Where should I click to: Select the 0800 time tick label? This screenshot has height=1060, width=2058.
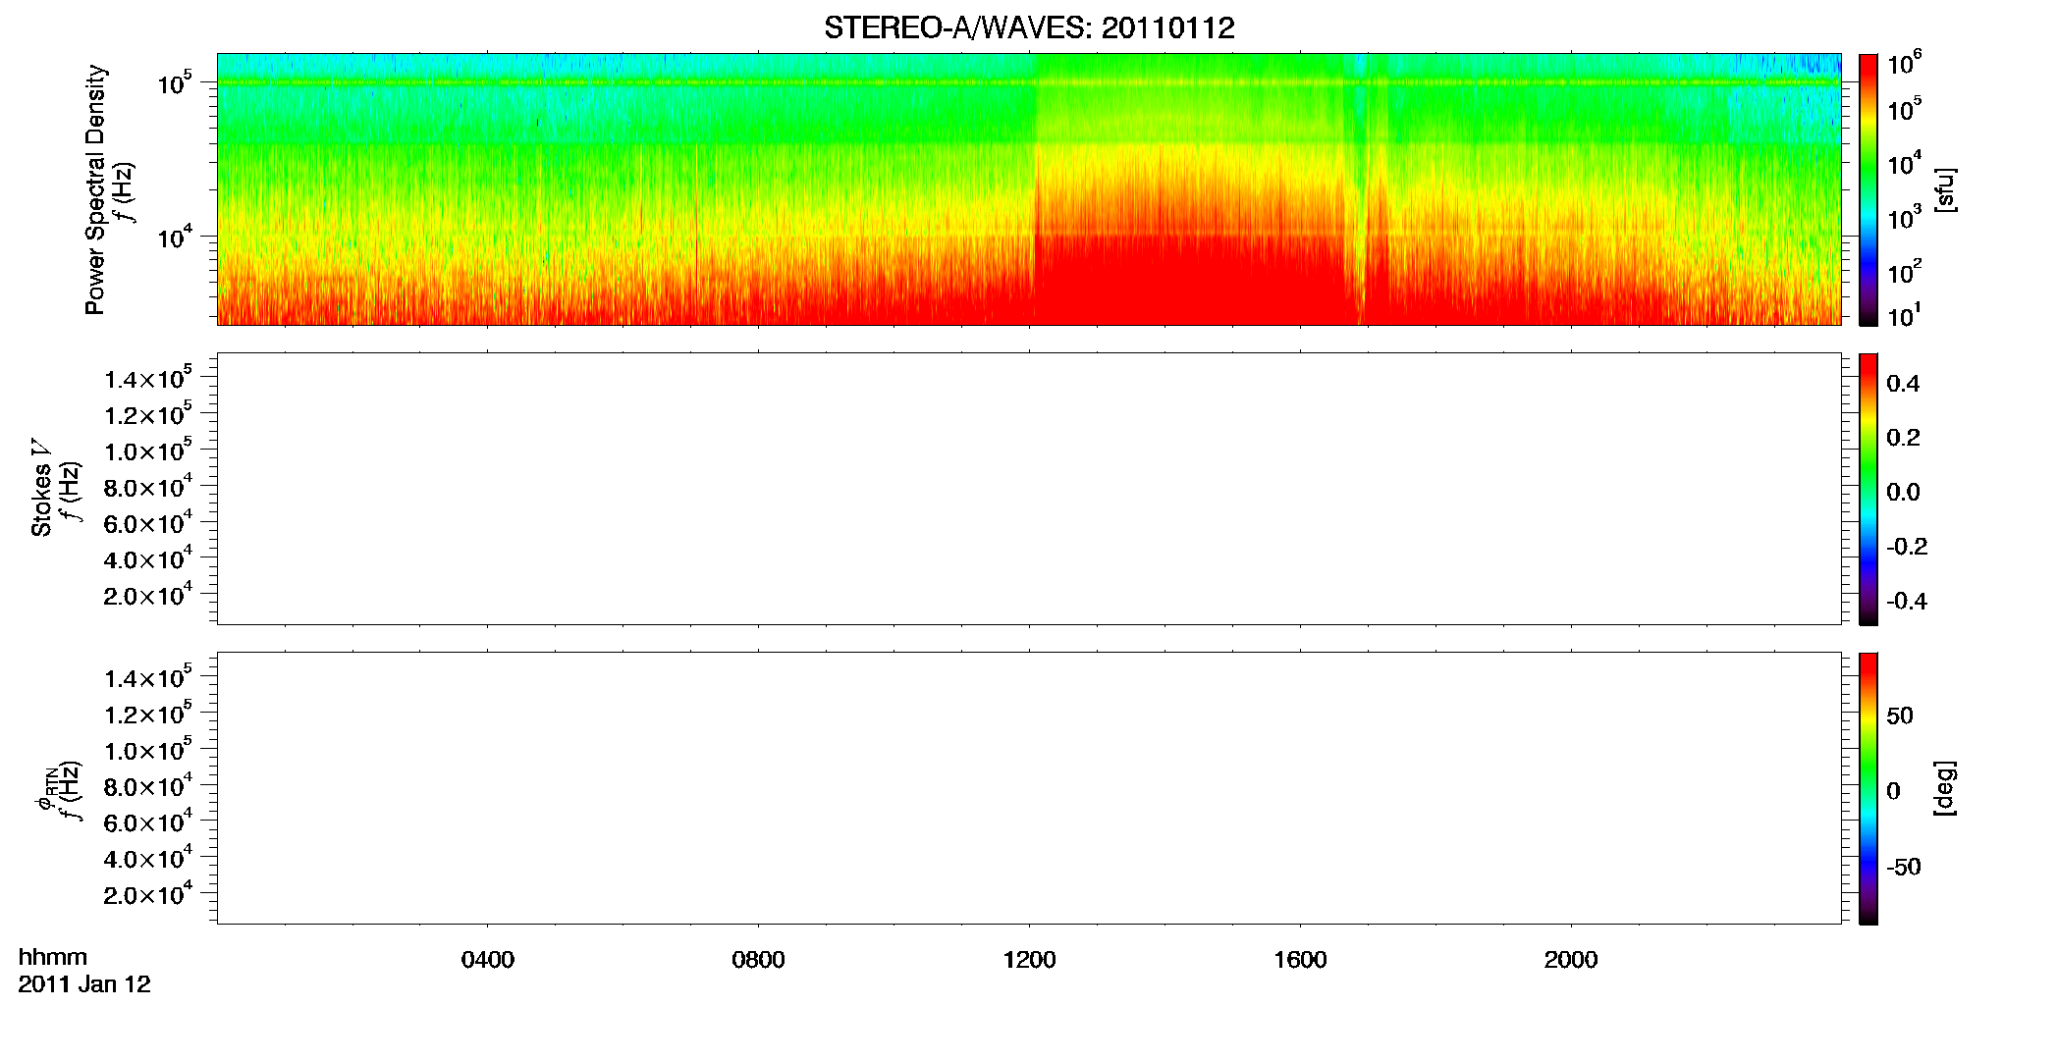click(759, 960)
